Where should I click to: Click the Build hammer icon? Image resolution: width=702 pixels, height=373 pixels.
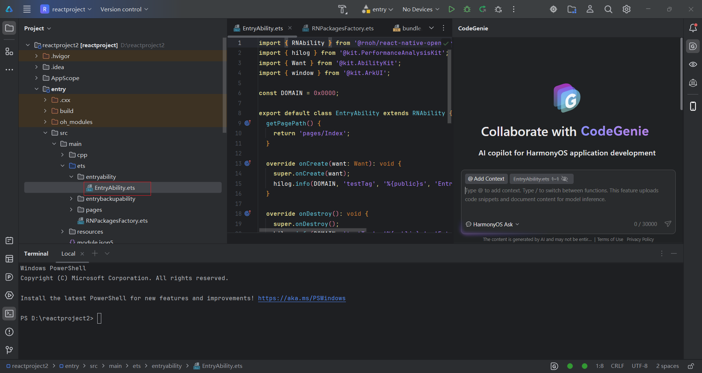pos(343,9)
